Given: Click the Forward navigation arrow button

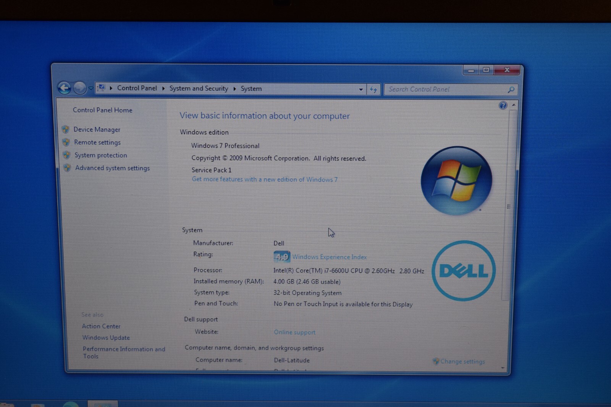Looking at the screenshot, I should click(80, 88).
